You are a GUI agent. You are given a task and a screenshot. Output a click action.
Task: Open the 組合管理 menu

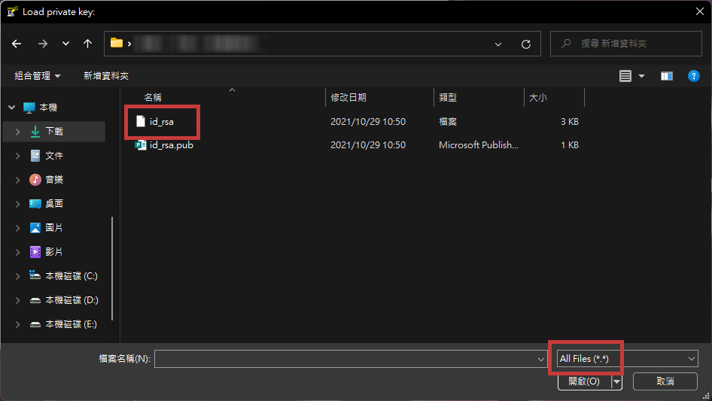click(37, 76)
